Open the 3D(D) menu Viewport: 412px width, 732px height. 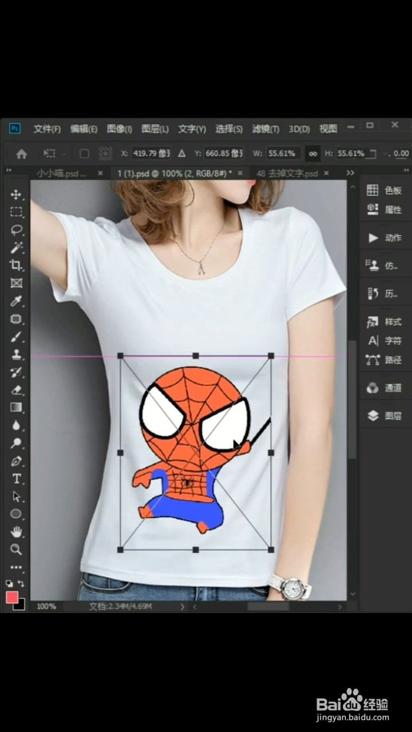click(299, 129)
